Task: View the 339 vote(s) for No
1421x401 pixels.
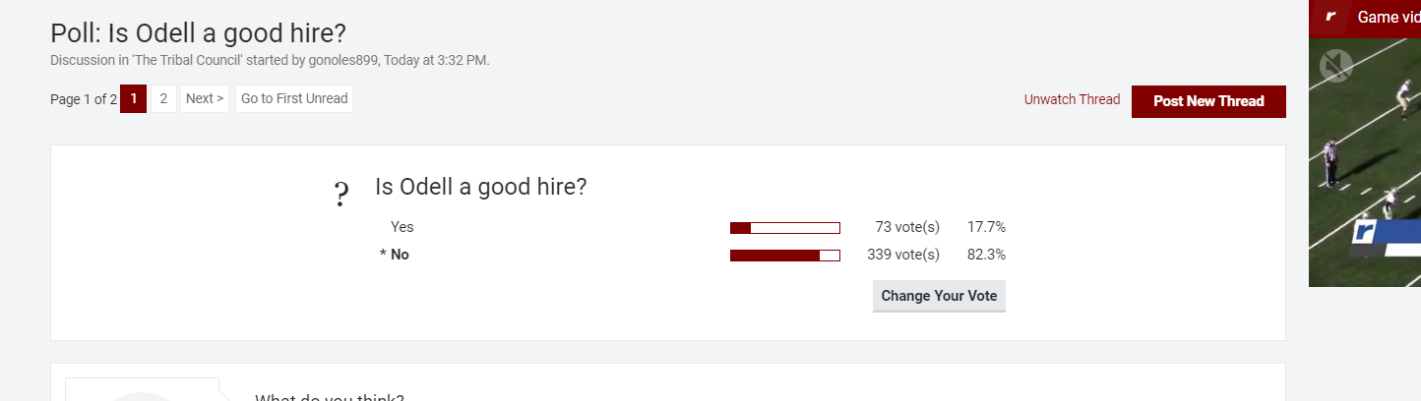Action: tap(903, 255)
